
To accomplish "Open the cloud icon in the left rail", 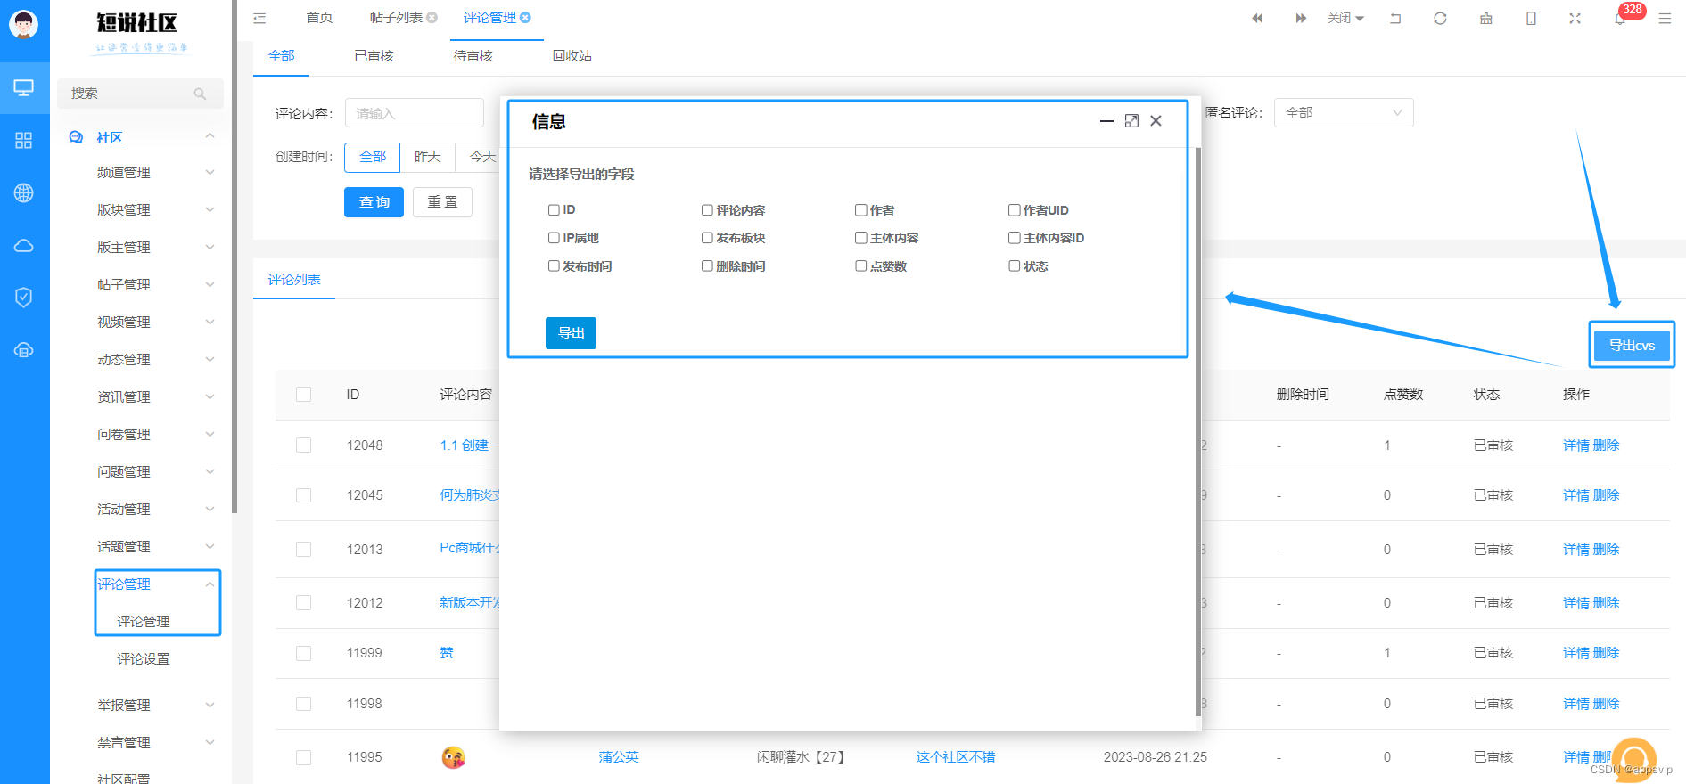I will coord(24,245).
